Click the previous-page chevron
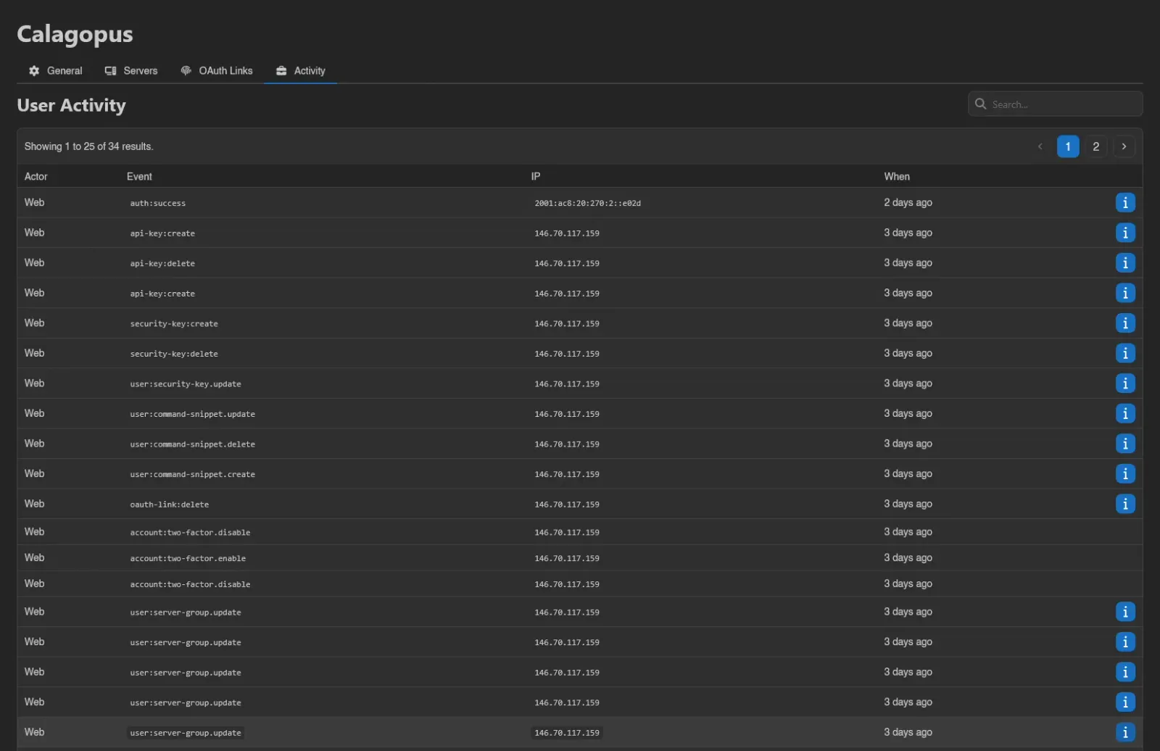 (1040, 146)
